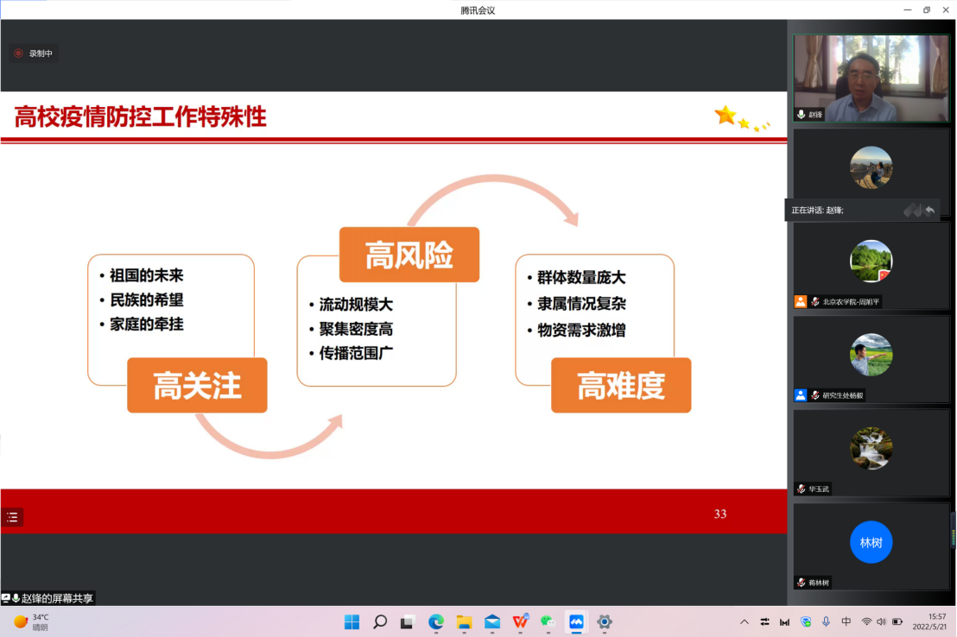Screen dimensions: 957x637
Task: Open the Chinese input method indicator
Action: (846, 621)
